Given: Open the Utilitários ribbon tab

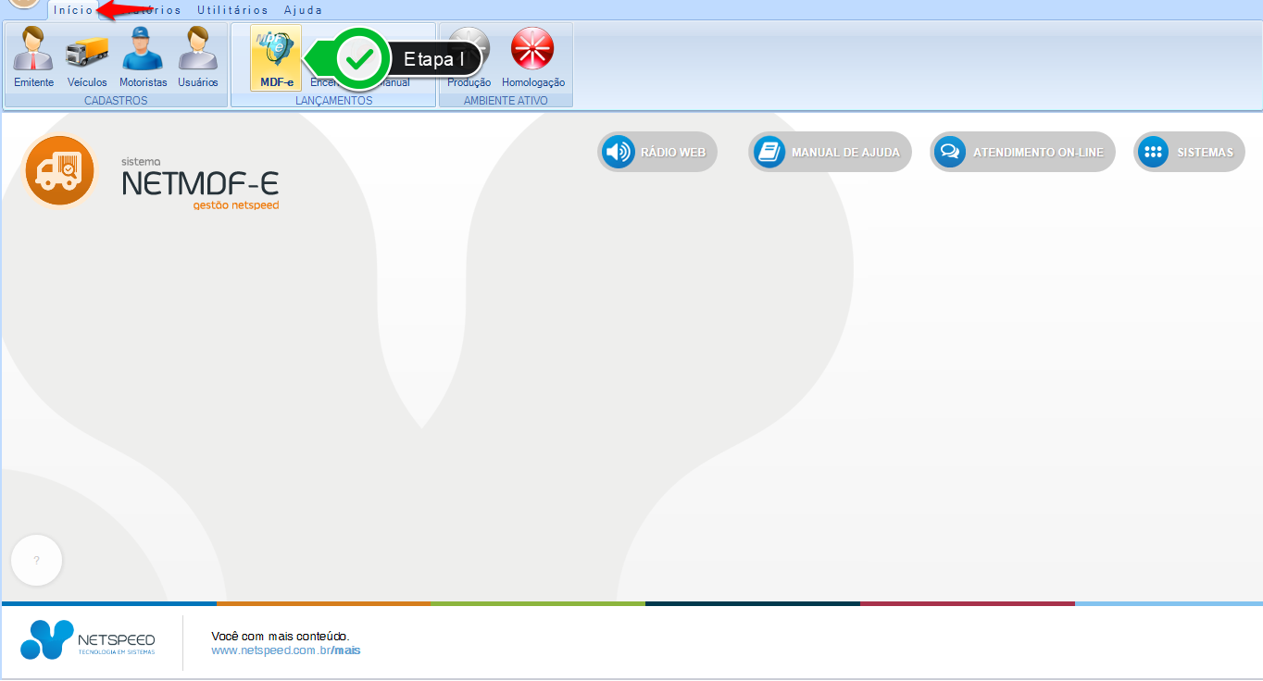Looking at the screenshot, I should click(x=232, y=10).
